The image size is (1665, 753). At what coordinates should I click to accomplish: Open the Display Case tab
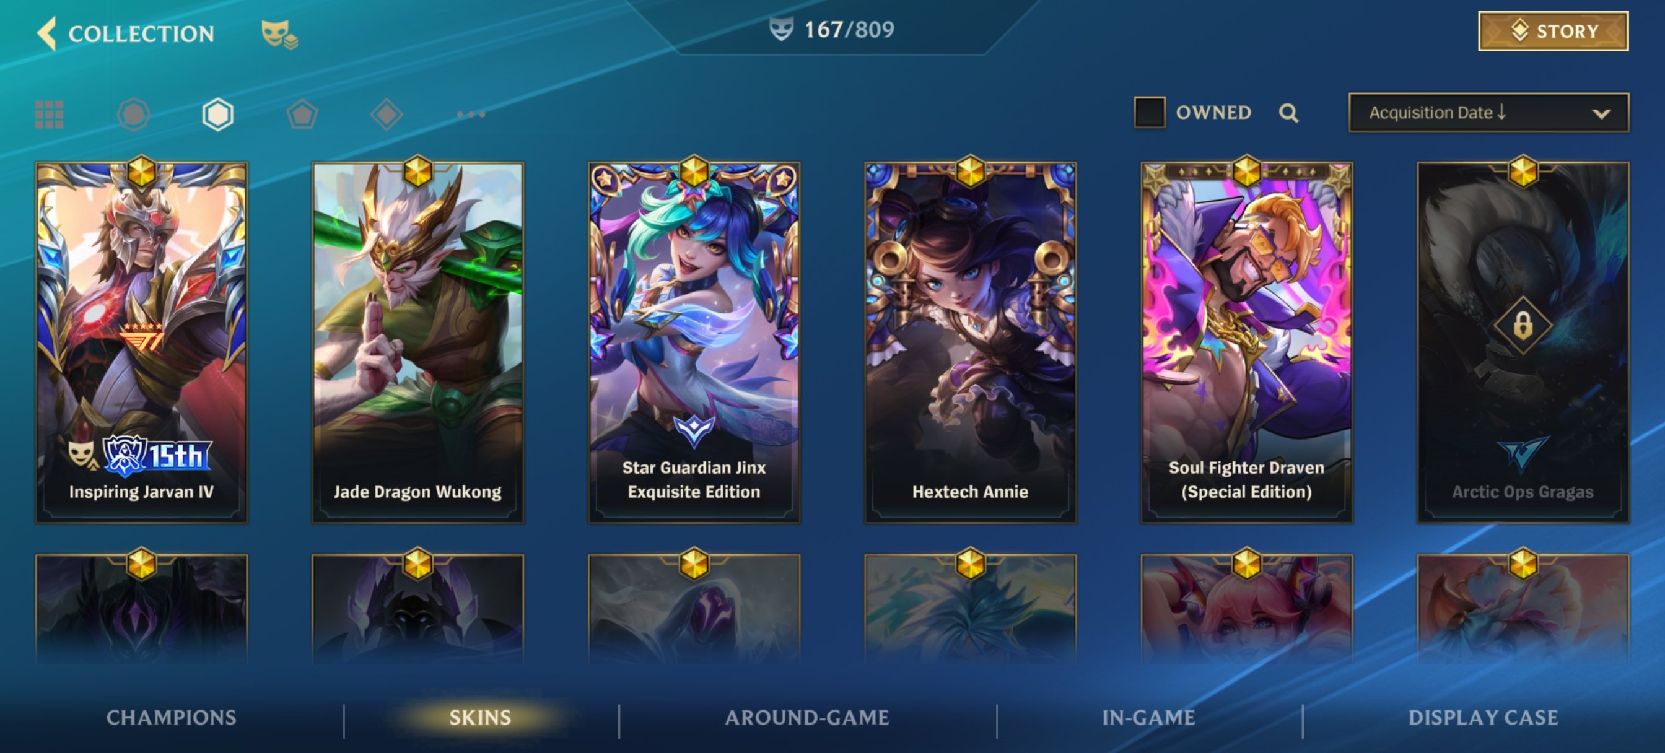(1484, 718)
